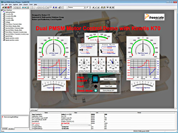Click the Speed Control button
The height and width of the screenshot is (133, 178).
(108, 79)
